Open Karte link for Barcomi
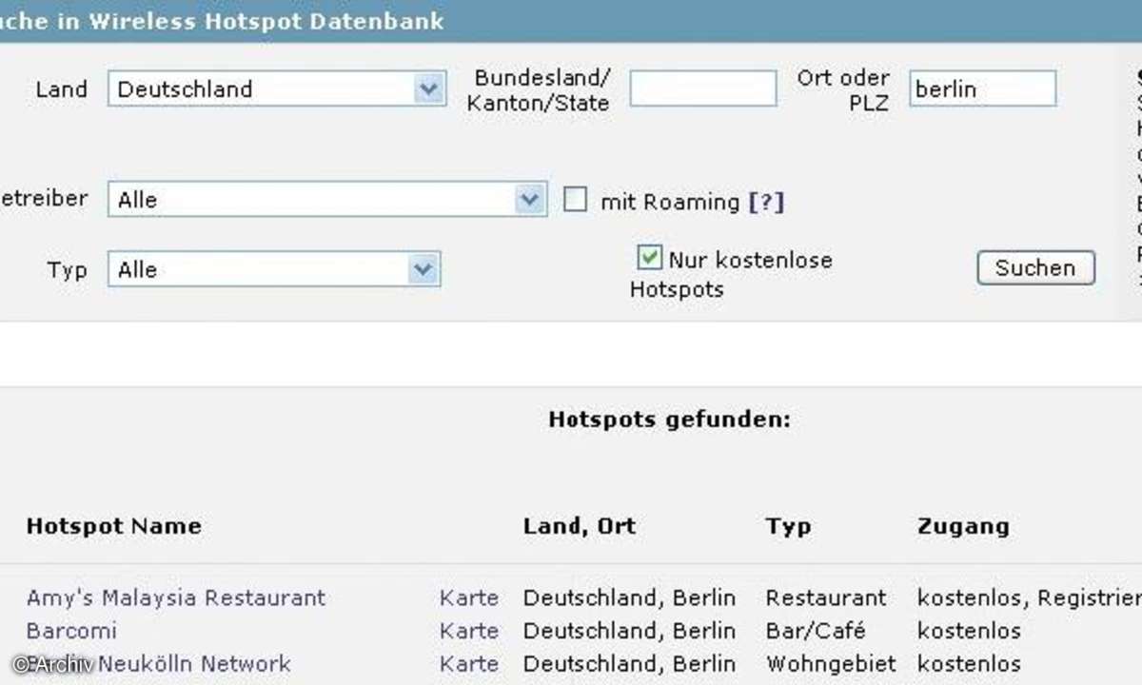Screen dimensions: 1142x685 [469, 631]
